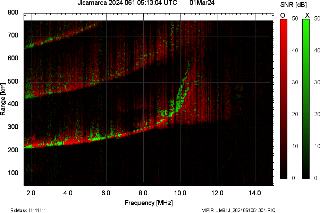Click the 12.0 MHz frequency tick label
The height and width of the screenshot is (213, 320).
click(217, 193)
